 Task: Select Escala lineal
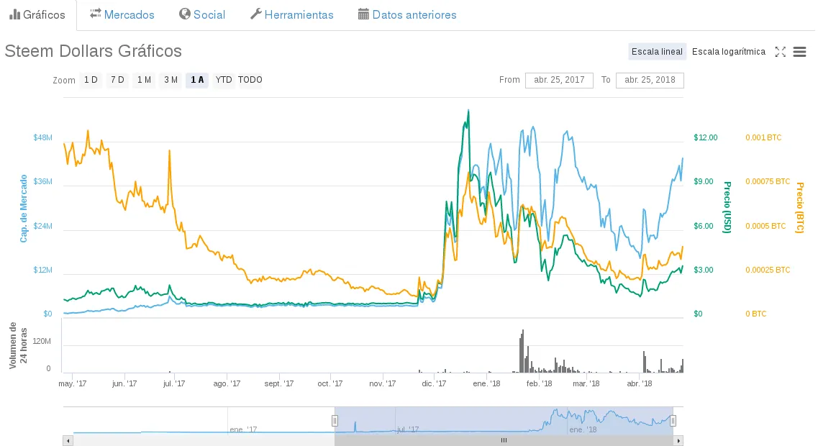657,52
